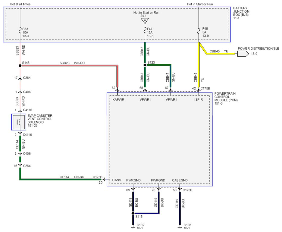Screen dimensions: 282x232
Task: Select the 'POWERTRAIN CONTROL MODULE (PCM)' label
Action: [226, 97]
